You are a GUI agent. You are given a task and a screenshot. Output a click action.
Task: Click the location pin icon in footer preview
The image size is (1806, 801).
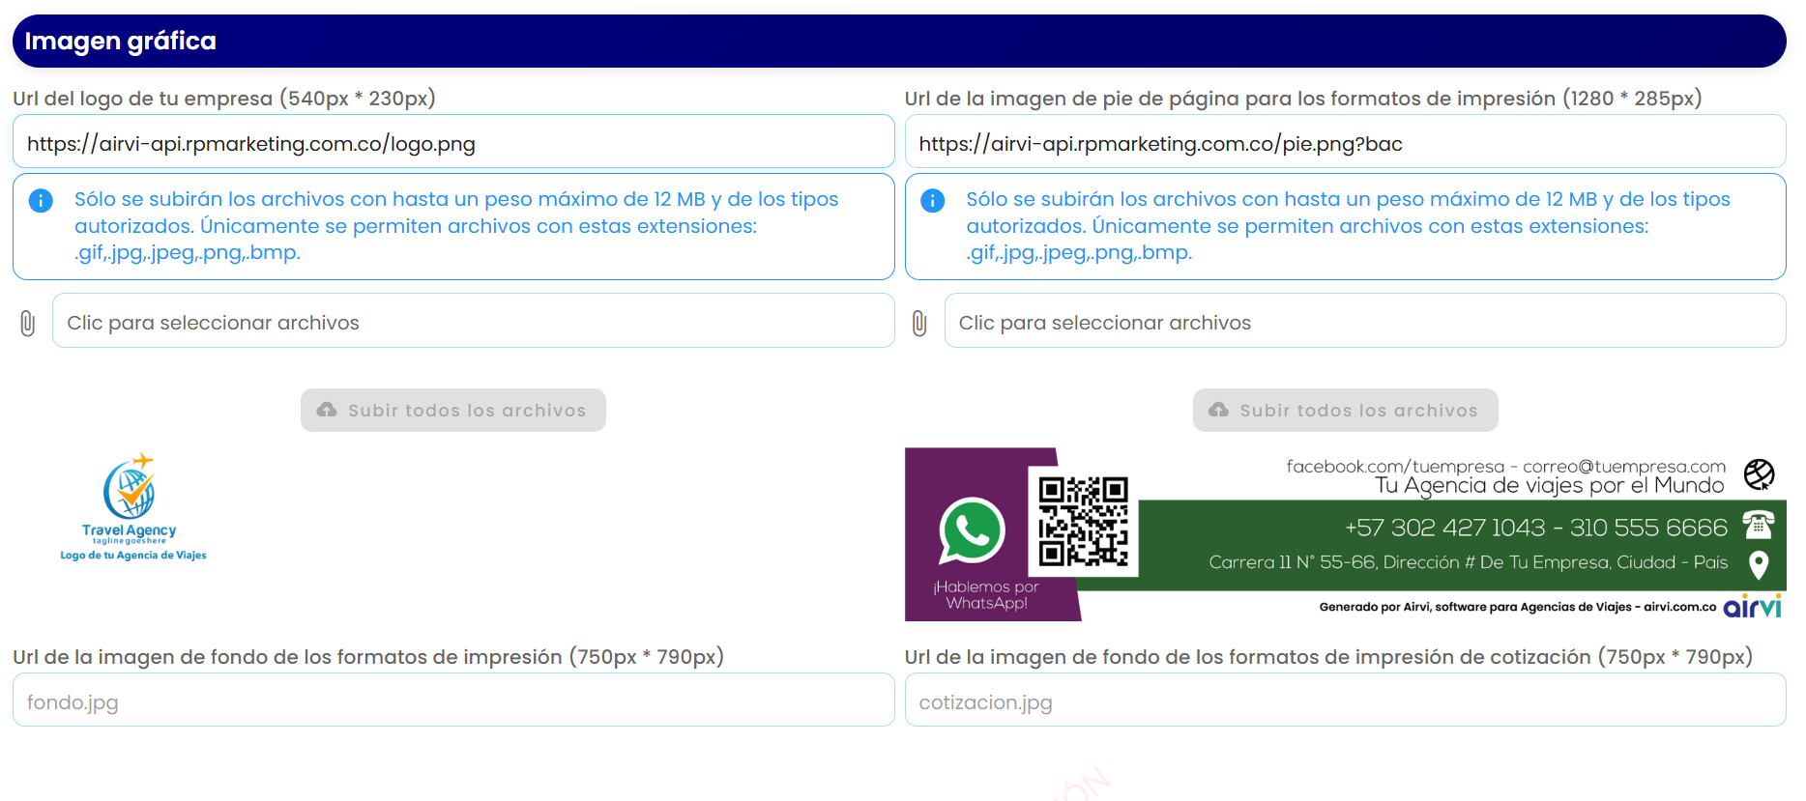[1759, 564]
